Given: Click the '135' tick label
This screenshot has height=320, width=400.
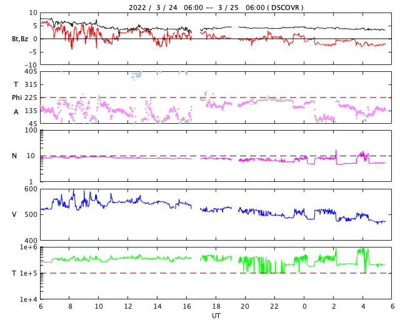Looking at the screenshot, I should pyautogui.click(x=31, y=111).
